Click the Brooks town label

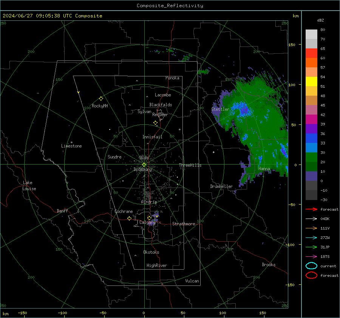pyautogui.click(x=269, y=265)
